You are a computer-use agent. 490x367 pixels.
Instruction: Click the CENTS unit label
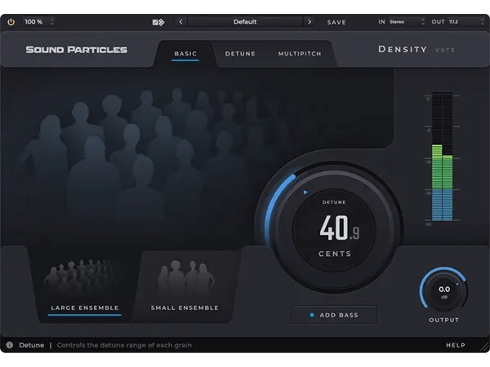(x=335, y=254)
